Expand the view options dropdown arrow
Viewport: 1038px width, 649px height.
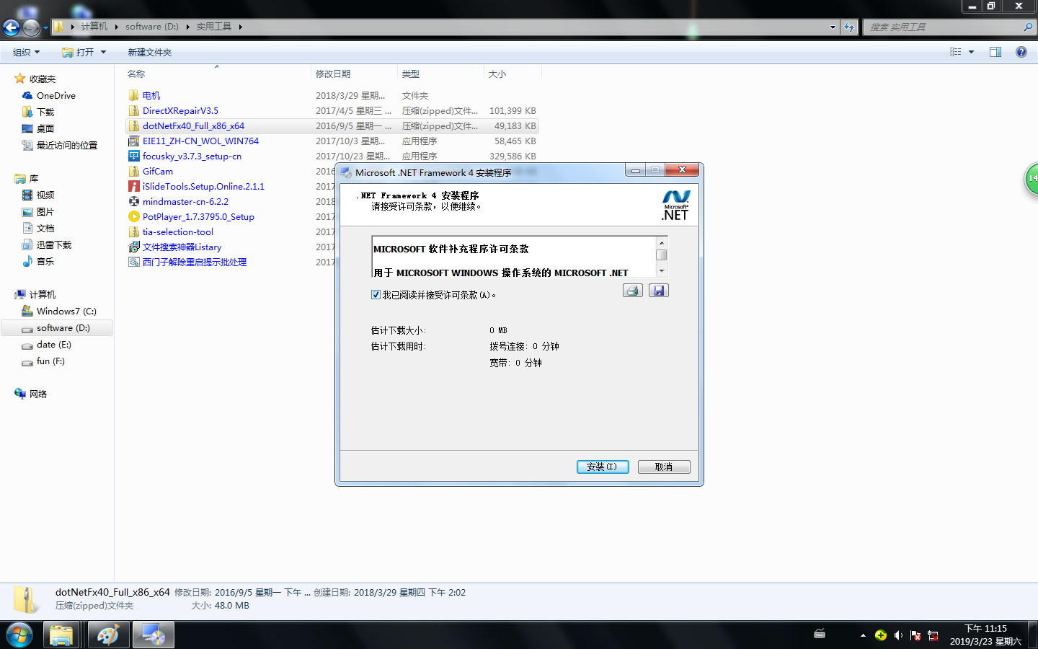(x=971, y=53)
